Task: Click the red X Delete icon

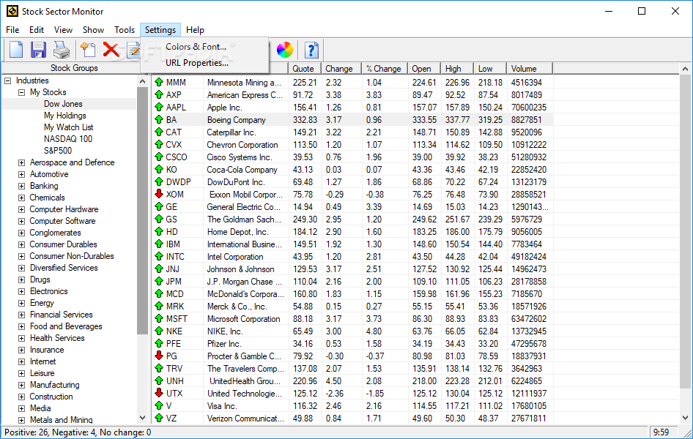Action: [111, 50]
